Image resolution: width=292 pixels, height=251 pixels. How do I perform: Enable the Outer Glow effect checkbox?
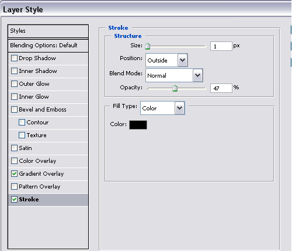coord(14,84)
